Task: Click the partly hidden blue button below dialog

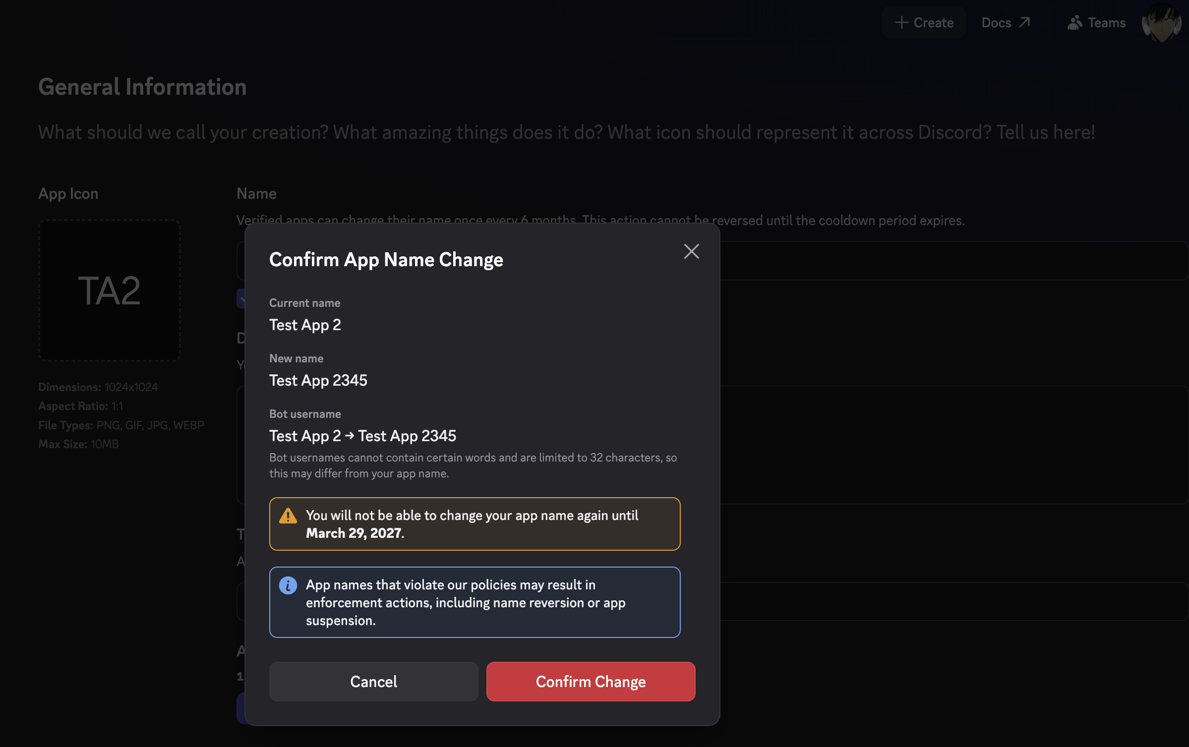Action: point(241,708)
